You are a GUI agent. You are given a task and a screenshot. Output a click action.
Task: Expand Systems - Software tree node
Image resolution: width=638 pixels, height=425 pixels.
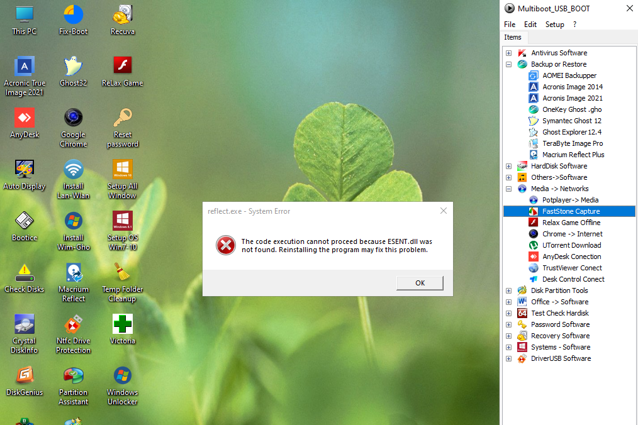(x=508, y=347)
